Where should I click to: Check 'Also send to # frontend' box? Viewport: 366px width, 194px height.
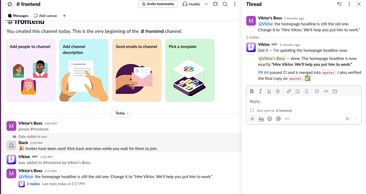(252, 110)
